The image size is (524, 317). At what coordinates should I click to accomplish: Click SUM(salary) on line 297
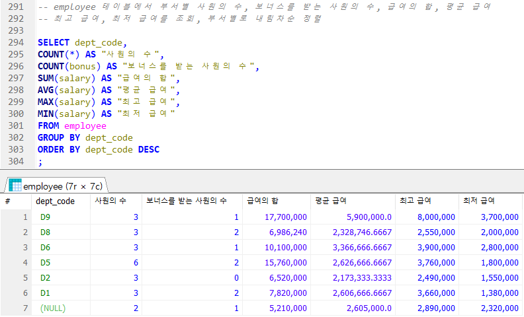(x=67, y=79)
